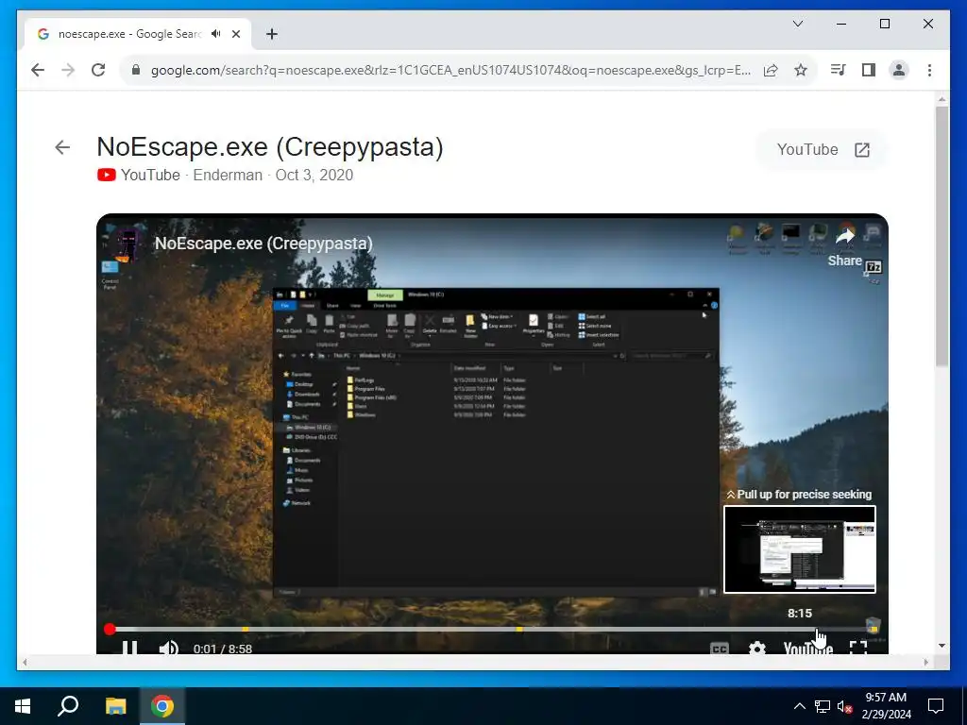
Task: Click the address bar URL field
Action: 450,70
